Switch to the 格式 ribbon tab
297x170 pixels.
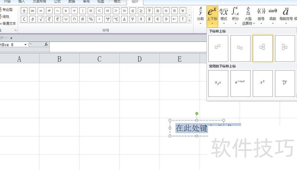117,2
